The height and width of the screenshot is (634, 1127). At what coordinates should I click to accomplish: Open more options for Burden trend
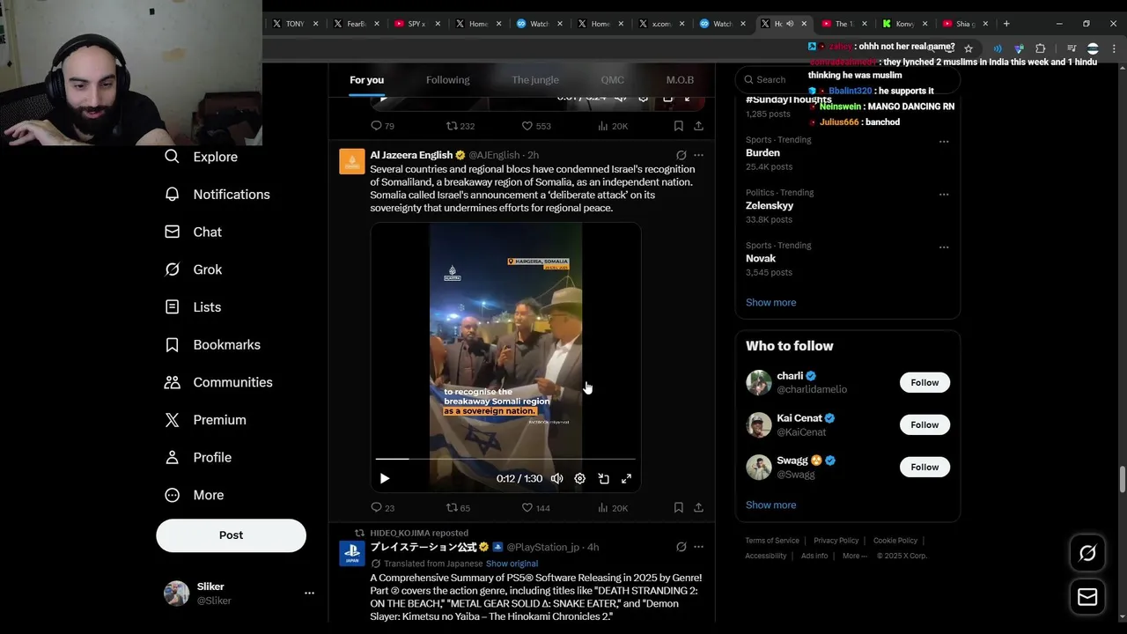coord(943,142)
